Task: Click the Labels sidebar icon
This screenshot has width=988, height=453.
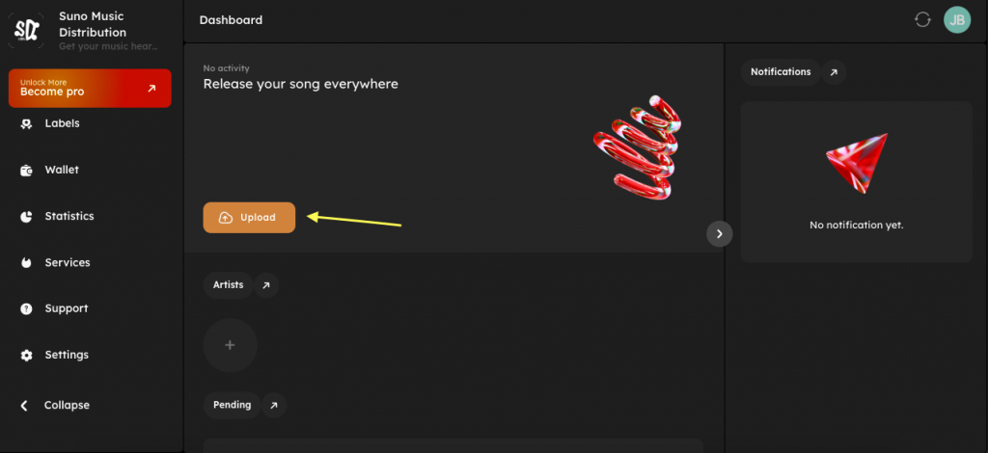Action: [26, 123]
